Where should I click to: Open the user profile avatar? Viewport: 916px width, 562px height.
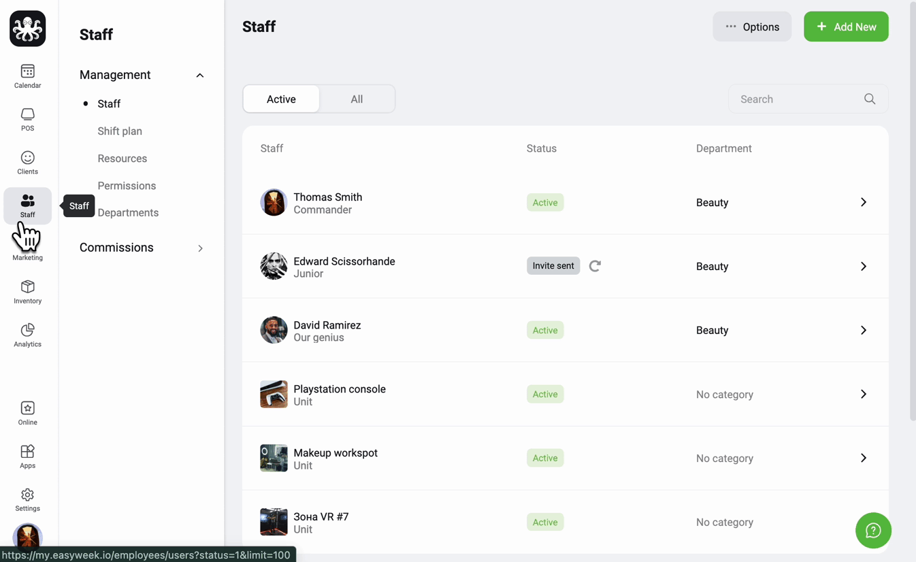tap(27, 537)
